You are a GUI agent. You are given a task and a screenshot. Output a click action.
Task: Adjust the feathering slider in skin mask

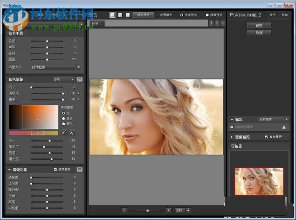pyautogui.click(x=31, y=87)
